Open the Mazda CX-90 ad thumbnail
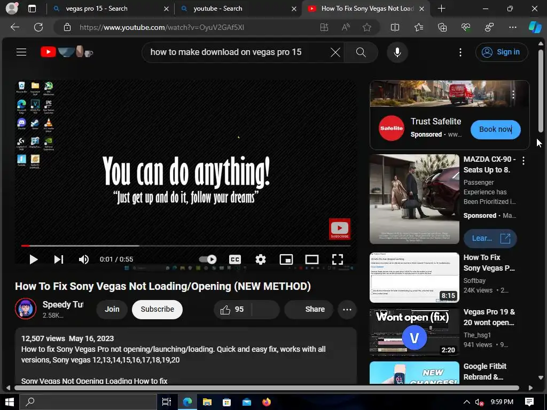This screenshot has width=547, height=410. tap(415, 199)
